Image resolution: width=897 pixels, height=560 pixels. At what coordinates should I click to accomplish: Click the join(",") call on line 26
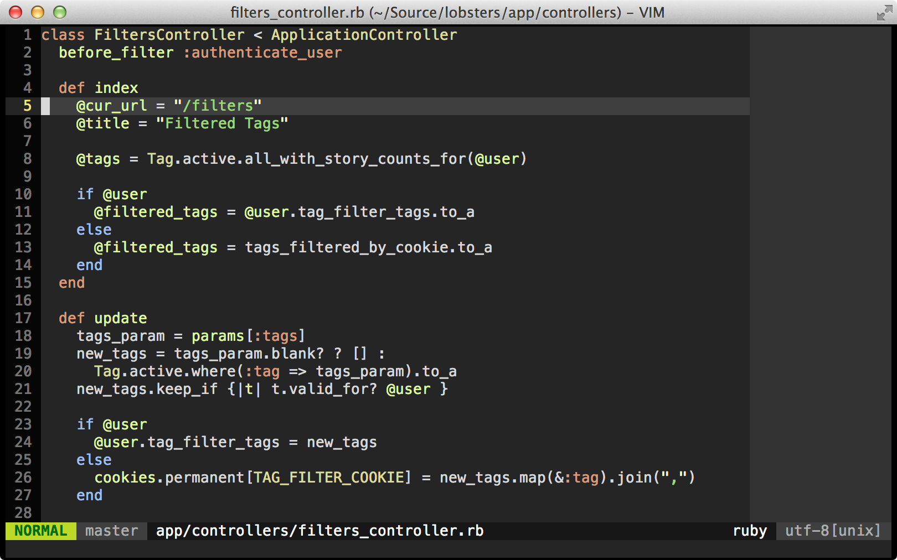coord(657,478)
